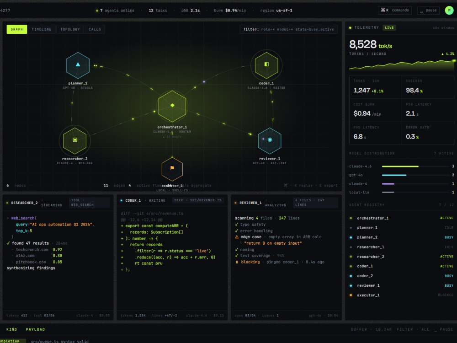Click the pitchbook.com search result
The width and height of the screenshot is (457, 343).
(x=37, y=262)
